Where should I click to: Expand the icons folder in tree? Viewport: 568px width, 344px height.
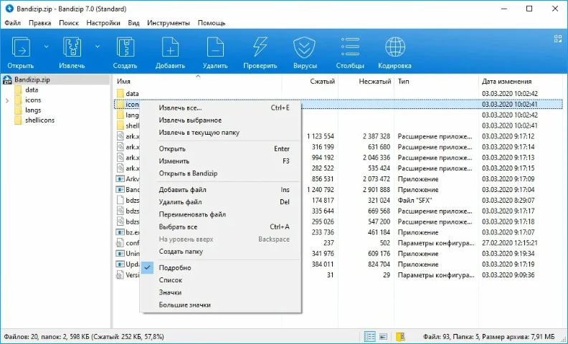7,100
